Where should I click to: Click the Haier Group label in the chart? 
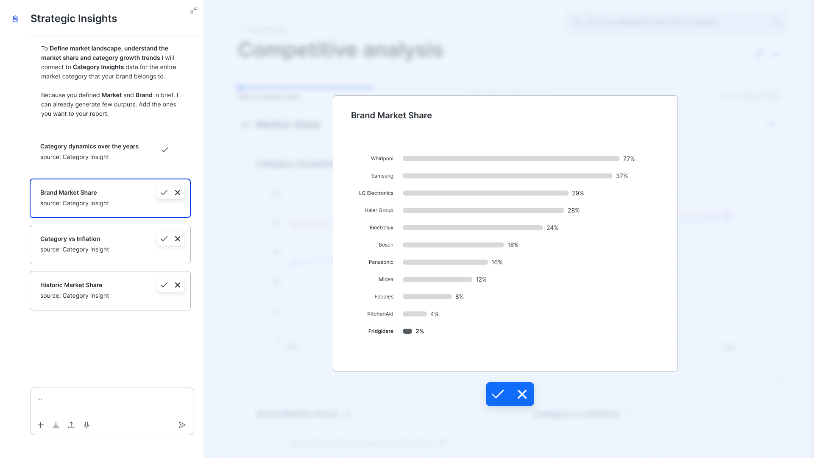pos(379,210)
